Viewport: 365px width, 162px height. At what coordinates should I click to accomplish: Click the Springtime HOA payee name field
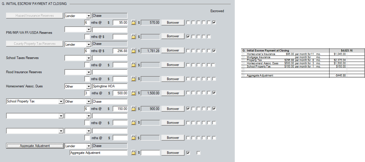click(x=110, y=86)
